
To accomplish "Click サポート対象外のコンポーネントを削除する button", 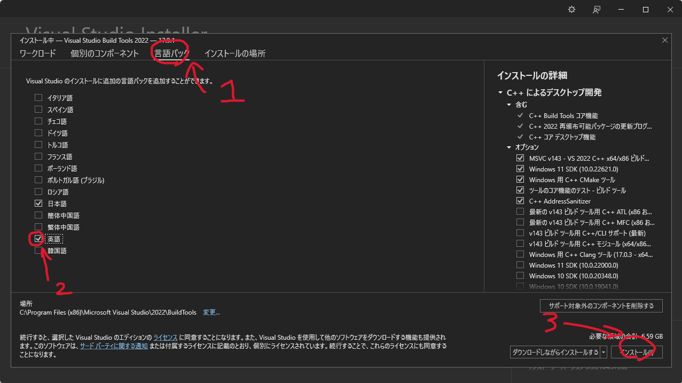I will point(601,306).
